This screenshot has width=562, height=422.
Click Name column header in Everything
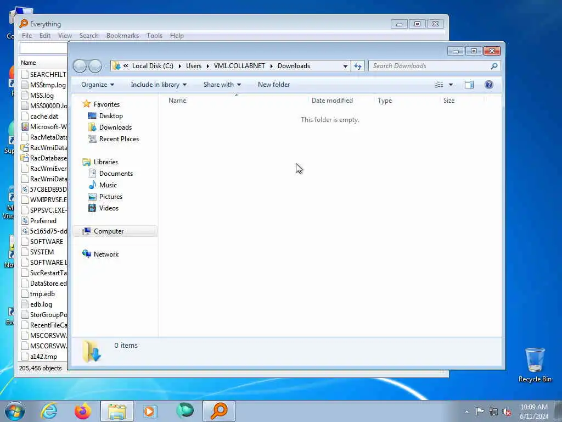click(x=29, y=63)
